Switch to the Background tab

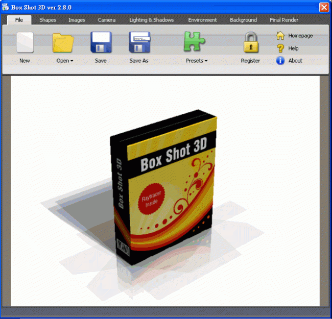243,20
